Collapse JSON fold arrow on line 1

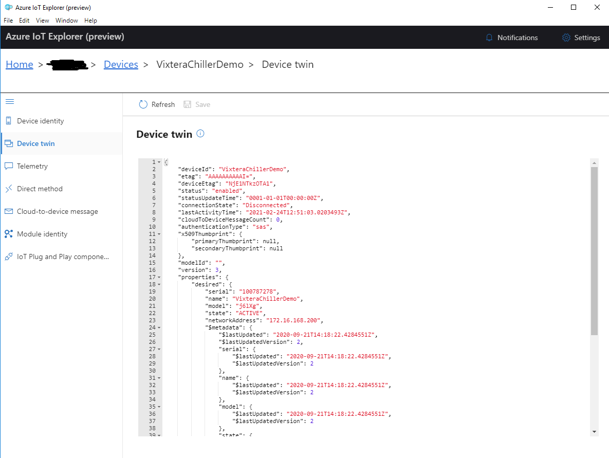[159, 162]
